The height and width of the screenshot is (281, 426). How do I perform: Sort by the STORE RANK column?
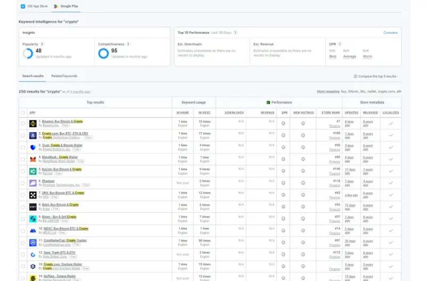pyautogui.click(x=331, y=113)
